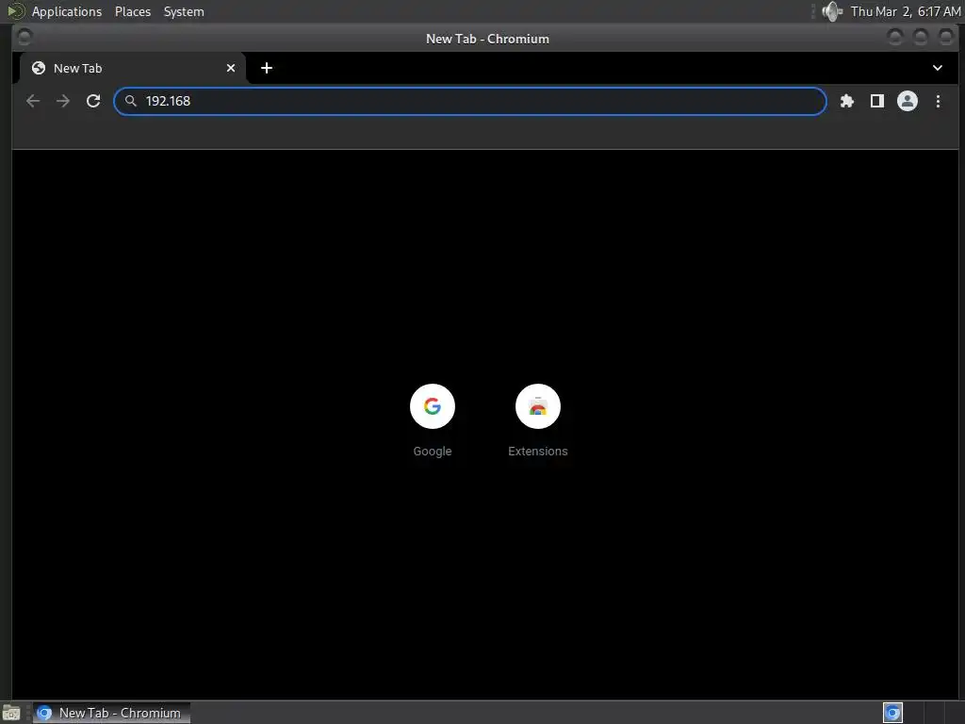Click the Extensions shortcut label
The image size is (965, 724).
point(538,452)
